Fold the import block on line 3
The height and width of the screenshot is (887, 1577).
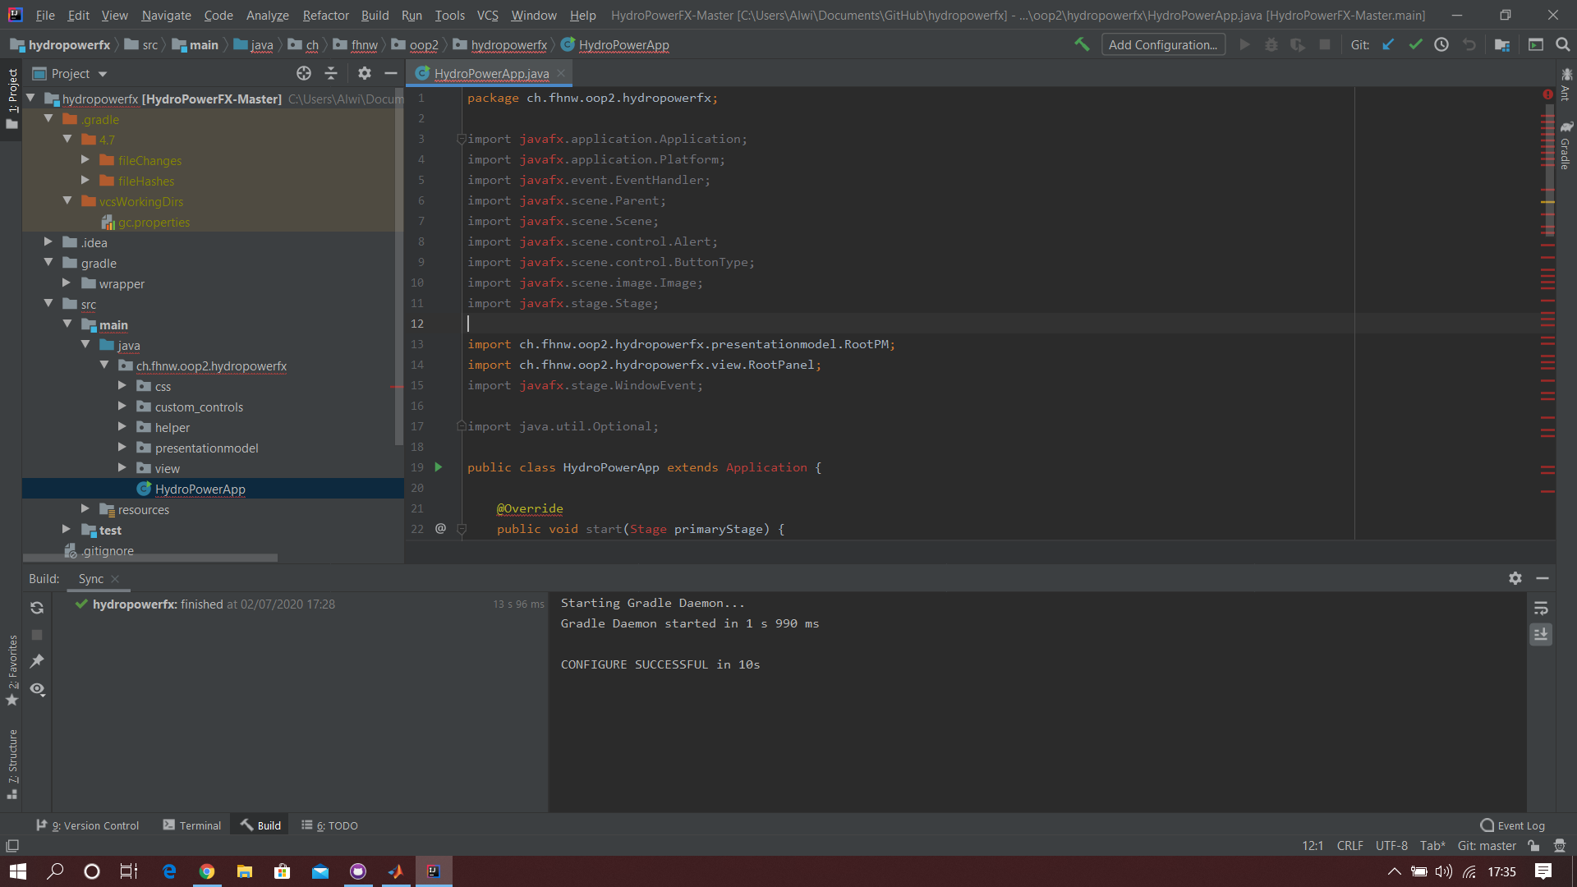[462, 139]
